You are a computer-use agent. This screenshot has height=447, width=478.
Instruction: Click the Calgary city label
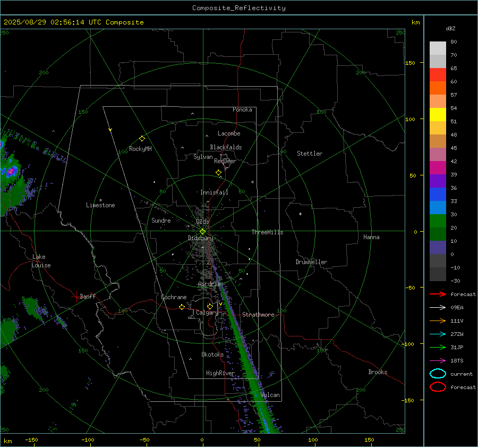pyautogui.click(x=207, y=313)
